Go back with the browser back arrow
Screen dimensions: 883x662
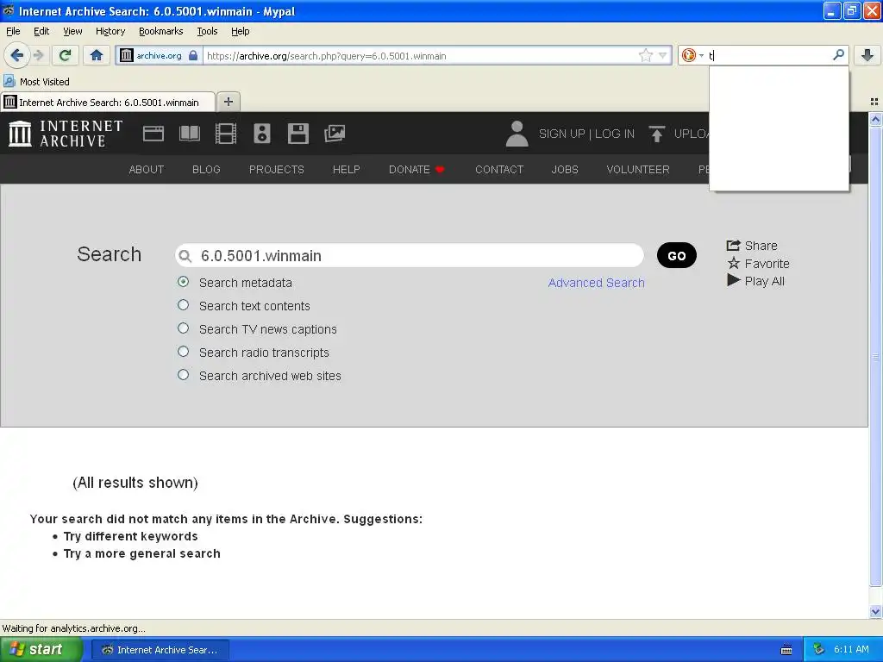coord(17,55)
